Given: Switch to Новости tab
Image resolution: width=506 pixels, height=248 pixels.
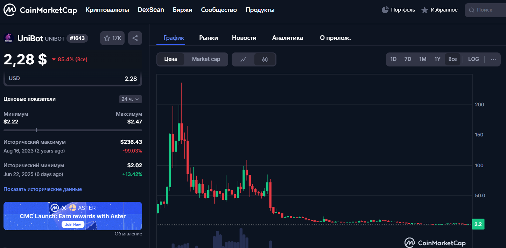Looking at the screenshot, I should pos(244,38).
